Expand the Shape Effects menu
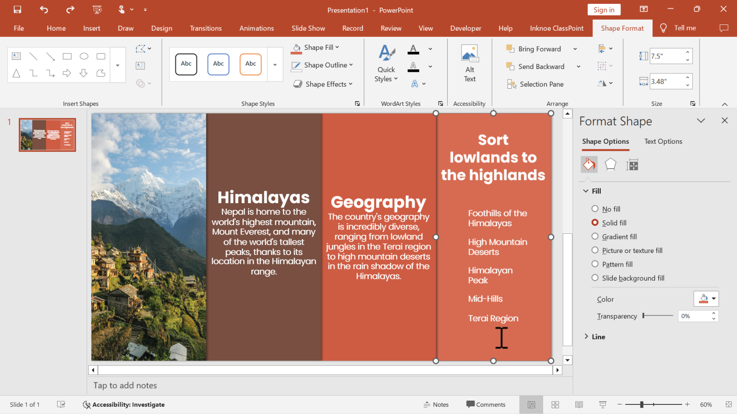This screenshot has height=414, width=737. 323,84
